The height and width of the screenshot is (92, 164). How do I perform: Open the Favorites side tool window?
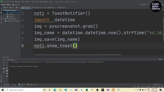point(1,78)
